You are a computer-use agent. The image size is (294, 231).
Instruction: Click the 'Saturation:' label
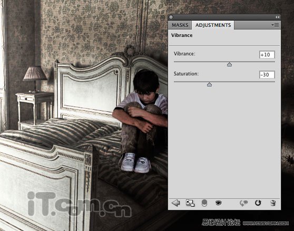click(x=186, y=74)
